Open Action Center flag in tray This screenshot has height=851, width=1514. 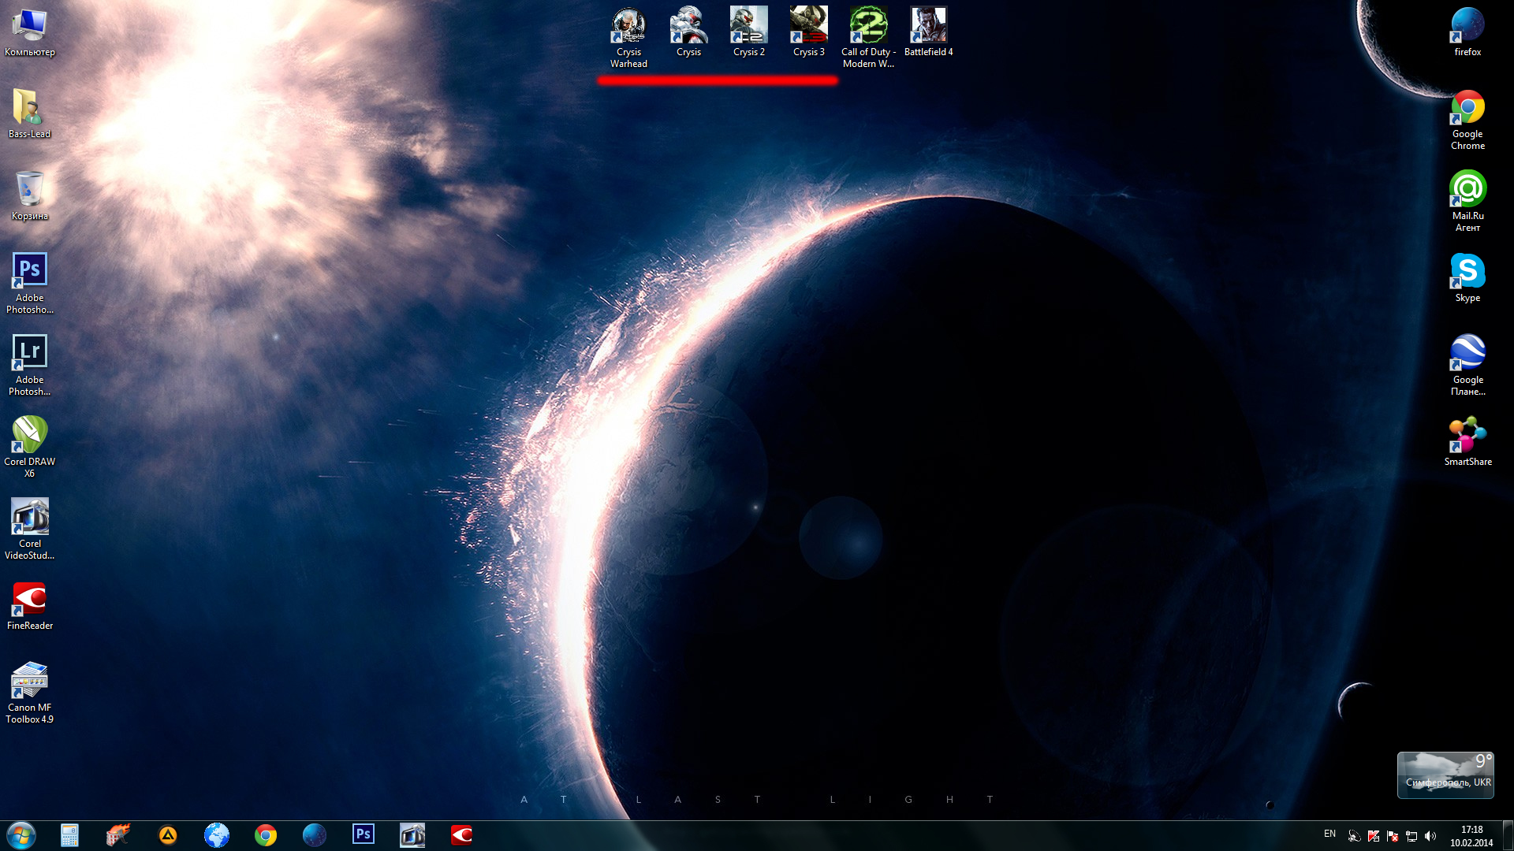pyautogui.click(x=1393, y=836)
